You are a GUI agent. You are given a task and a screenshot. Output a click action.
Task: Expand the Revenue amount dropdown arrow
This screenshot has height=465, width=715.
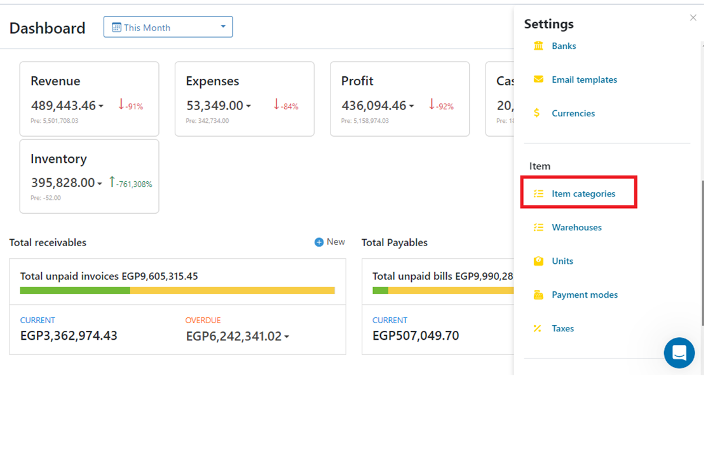101,107
